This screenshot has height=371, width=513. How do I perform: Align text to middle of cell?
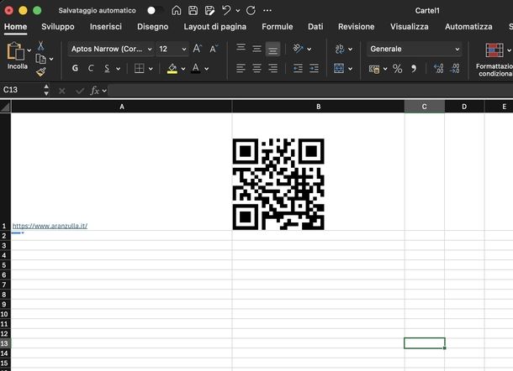[x=256, y=49]
